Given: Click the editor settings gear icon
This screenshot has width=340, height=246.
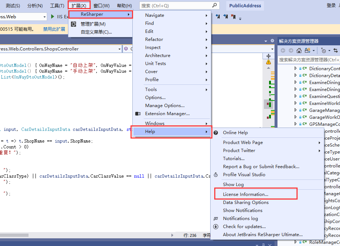Looking at the screenshot, I should point(272,41).
